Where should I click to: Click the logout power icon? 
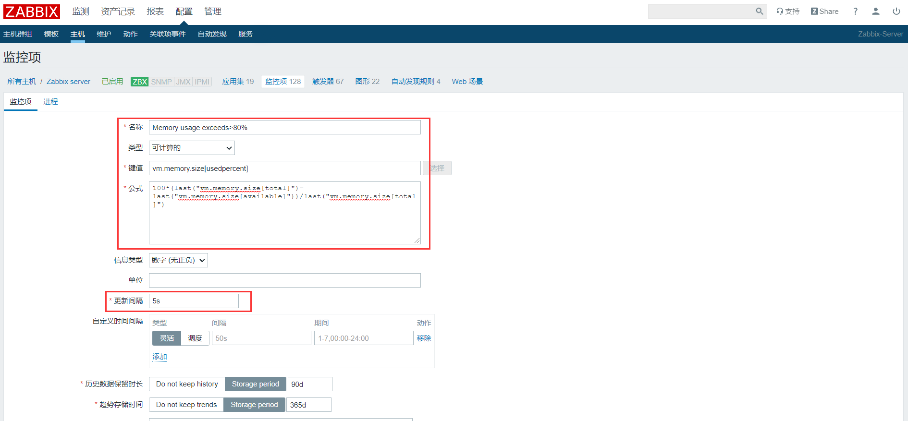(896, 11)
